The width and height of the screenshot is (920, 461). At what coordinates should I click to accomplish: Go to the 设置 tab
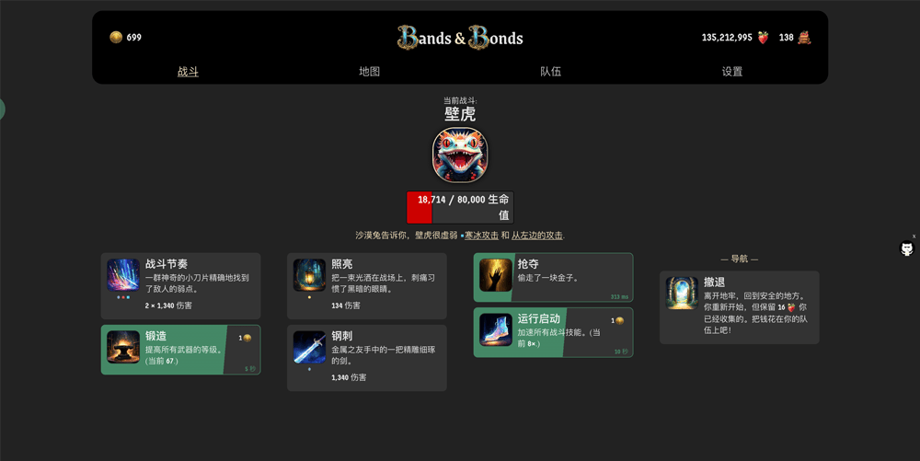coord(731,72)
